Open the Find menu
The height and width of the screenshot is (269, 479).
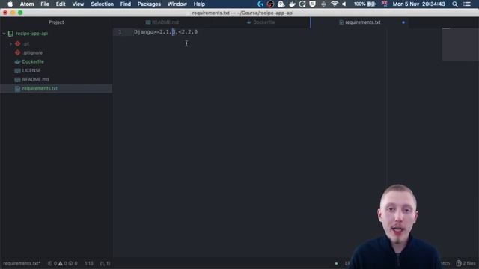pos(126,4)
